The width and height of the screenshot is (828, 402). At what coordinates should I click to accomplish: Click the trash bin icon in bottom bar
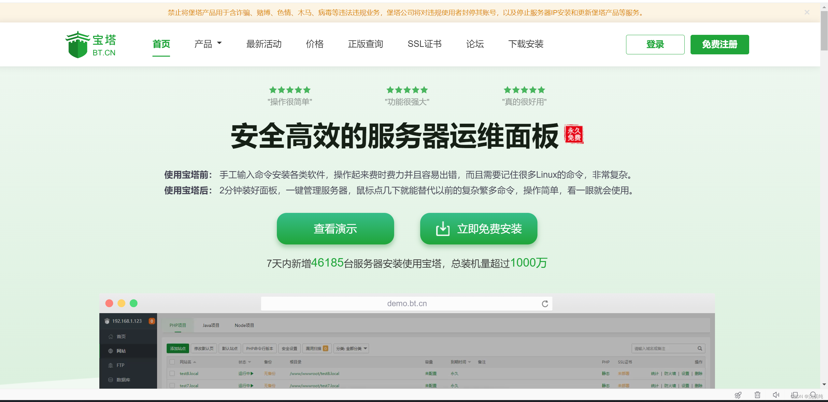(x=757, y=395)
